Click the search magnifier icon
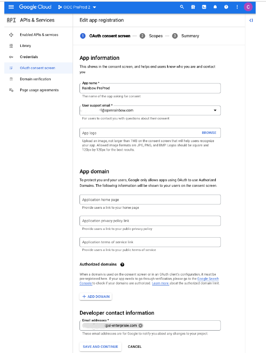The height and width of the screenshot is (353, 266). point(182,7)
